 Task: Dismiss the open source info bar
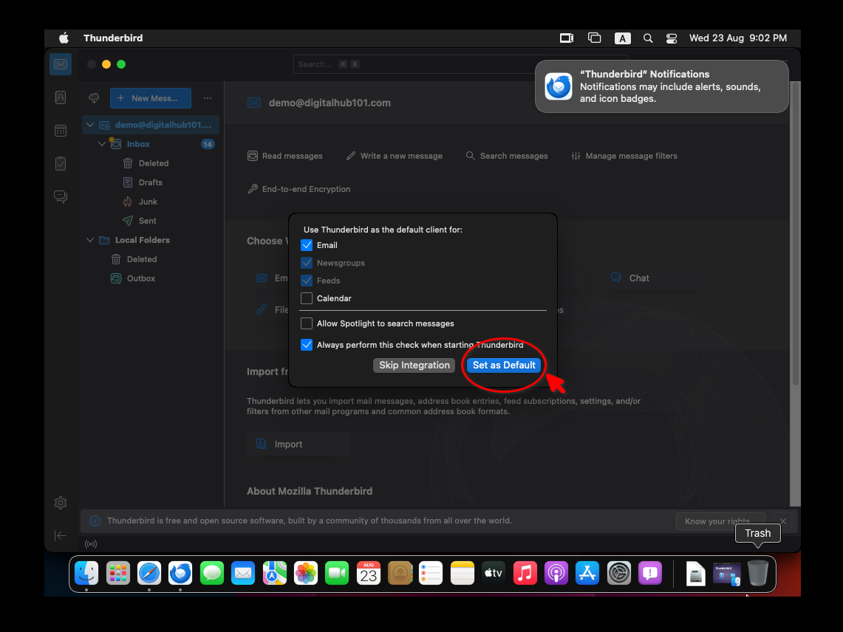point(783,521)
